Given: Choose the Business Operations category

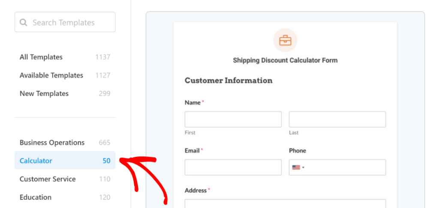Looking at the screenshot, I should click(x=52, y=143).
